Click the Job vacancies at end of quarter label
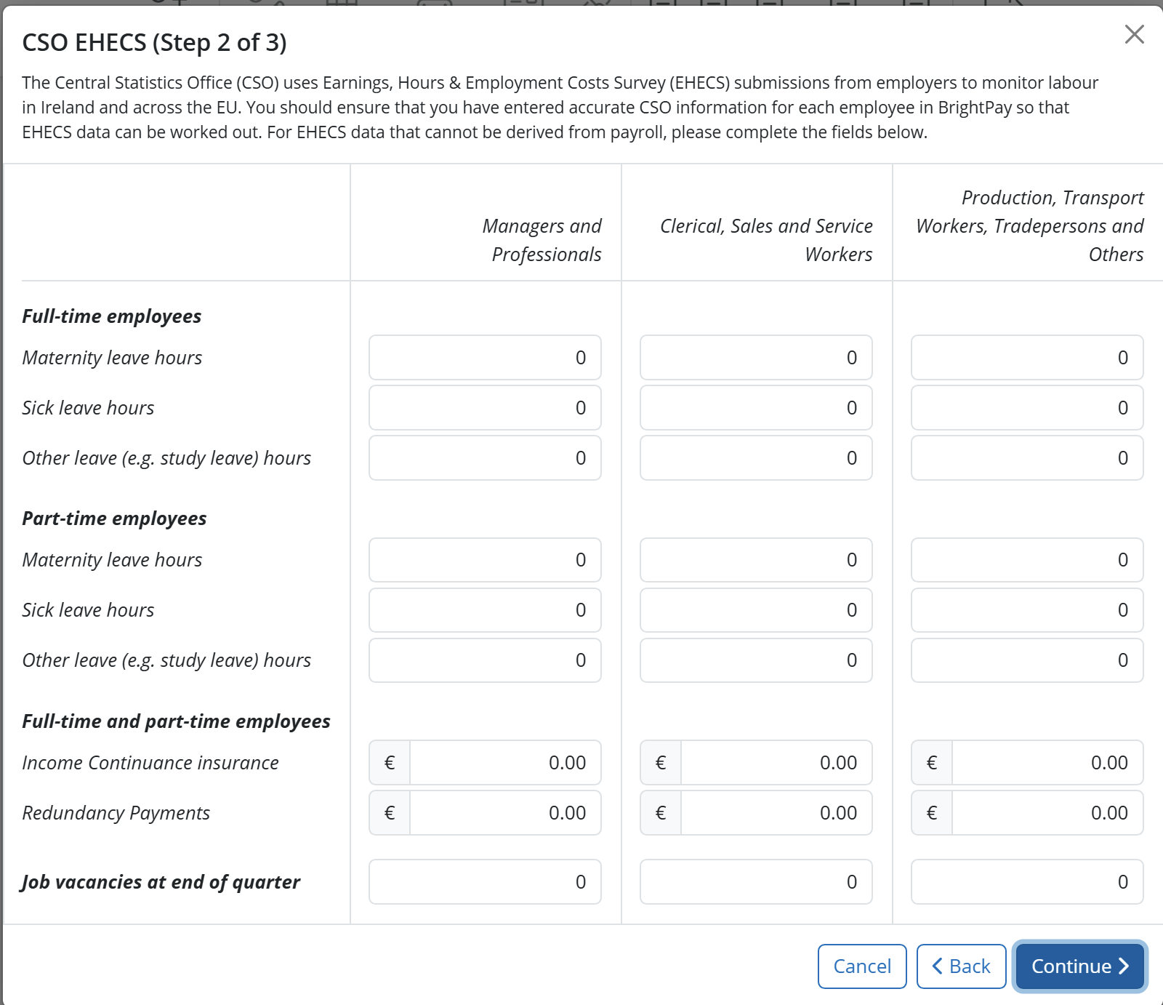1163x1005 pixels. (x=161, y=882)
